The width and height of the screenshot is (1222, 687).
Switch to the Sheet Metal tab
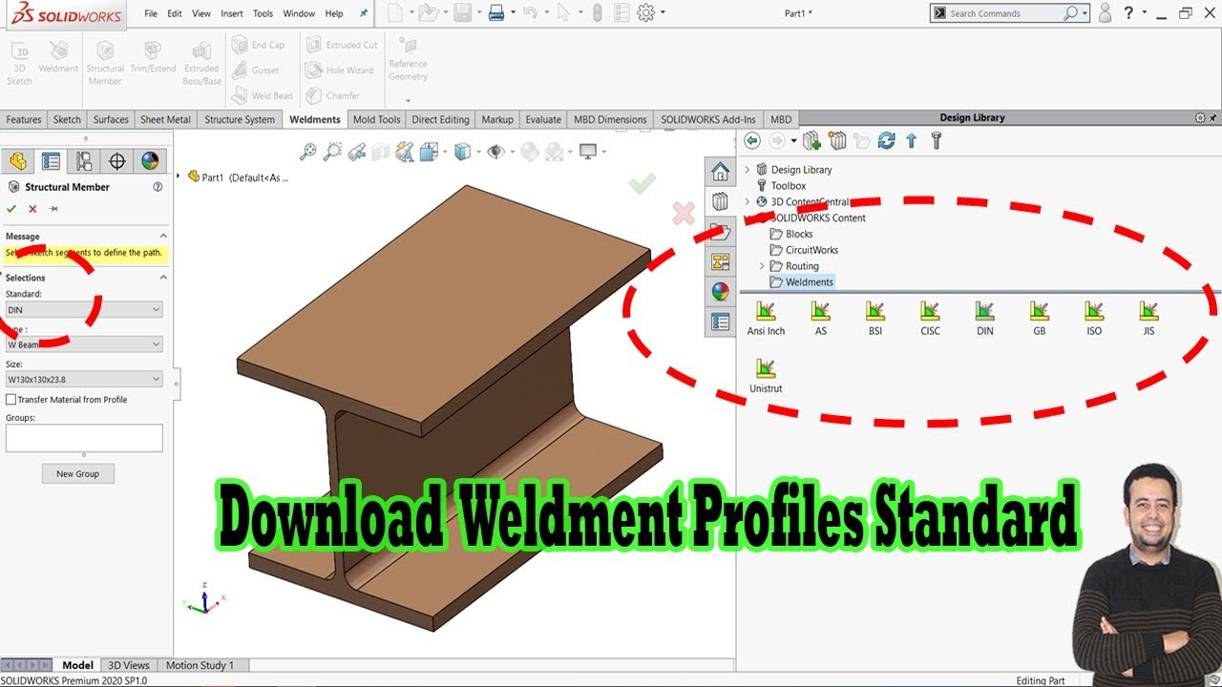point(165,119)
